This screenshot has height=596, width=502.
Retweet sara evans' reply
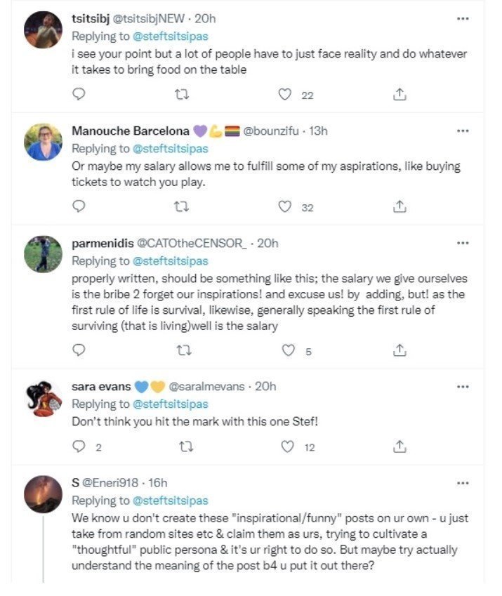186,446
